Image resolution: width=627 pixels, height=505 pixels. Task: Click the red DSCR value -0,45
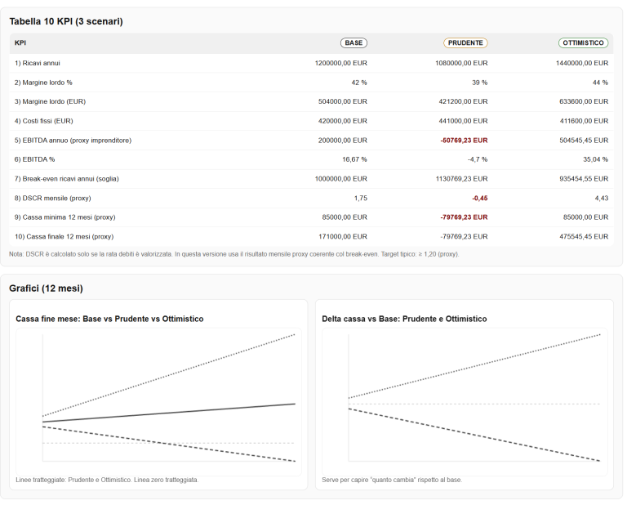478,198
